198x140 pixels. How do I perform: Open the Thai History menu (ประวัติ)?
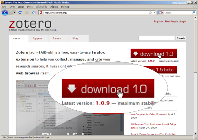coord(30,7)
